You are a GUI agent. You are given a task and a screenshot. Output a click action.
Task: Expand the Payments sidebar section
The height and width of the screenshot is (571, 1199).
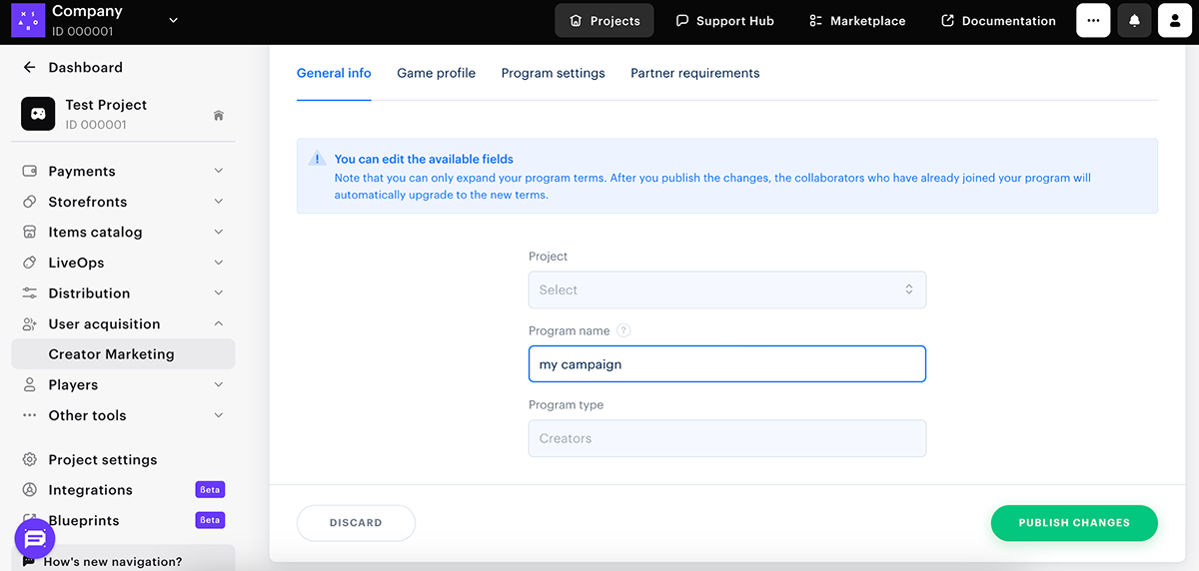(219, 172)
